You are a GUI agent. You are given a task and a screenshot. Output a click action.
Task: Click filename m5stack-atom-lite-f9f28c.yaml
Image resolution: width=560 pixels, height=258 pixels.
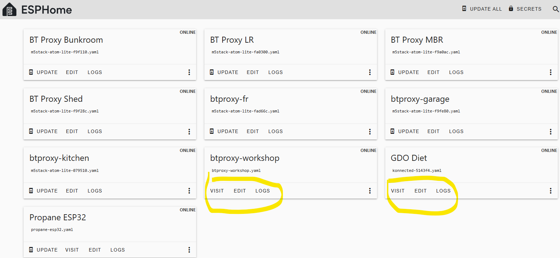pos(65,111)
